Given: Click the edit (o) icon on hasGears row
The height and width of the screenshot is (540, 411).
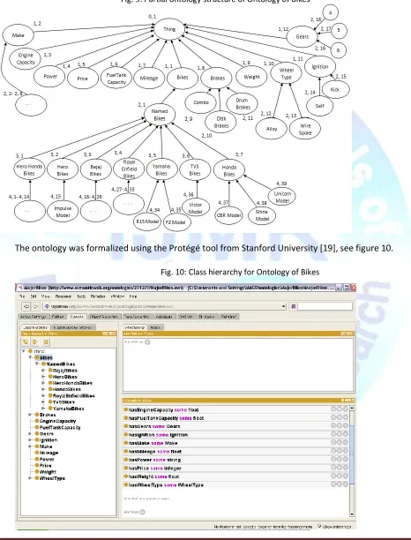Looking at the screenshot, I should coord(345,425).
